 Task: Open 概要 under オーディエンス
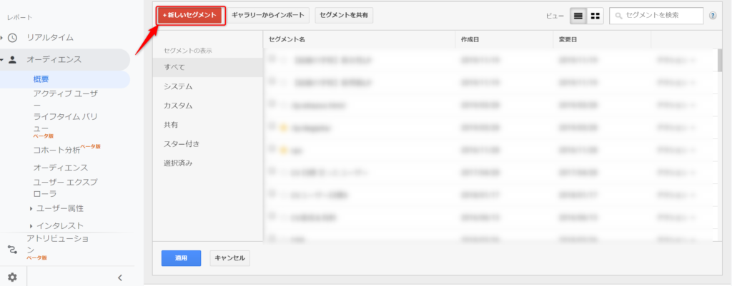(41, 79)
